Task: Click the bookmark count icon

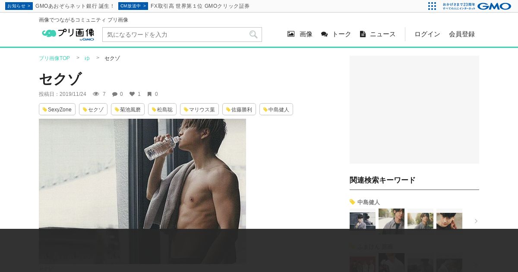Action: 149,94
